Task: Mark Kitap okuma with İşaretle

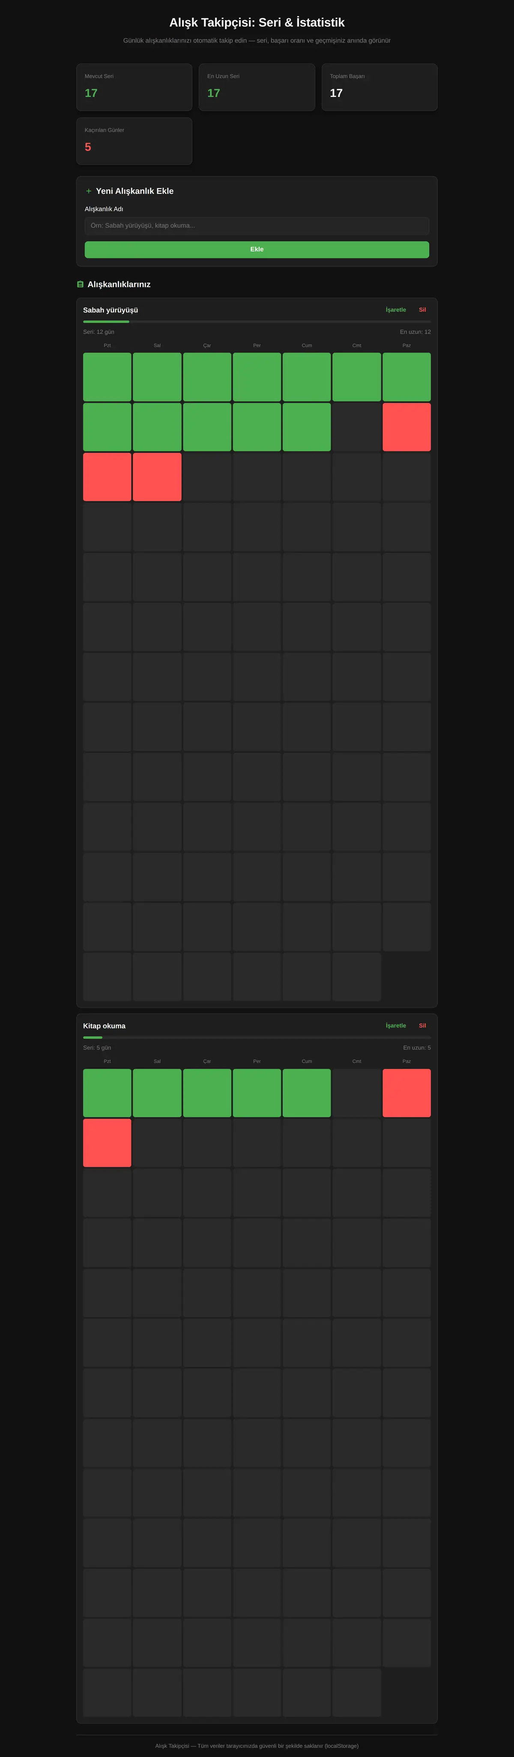Action: [395, 1026]
